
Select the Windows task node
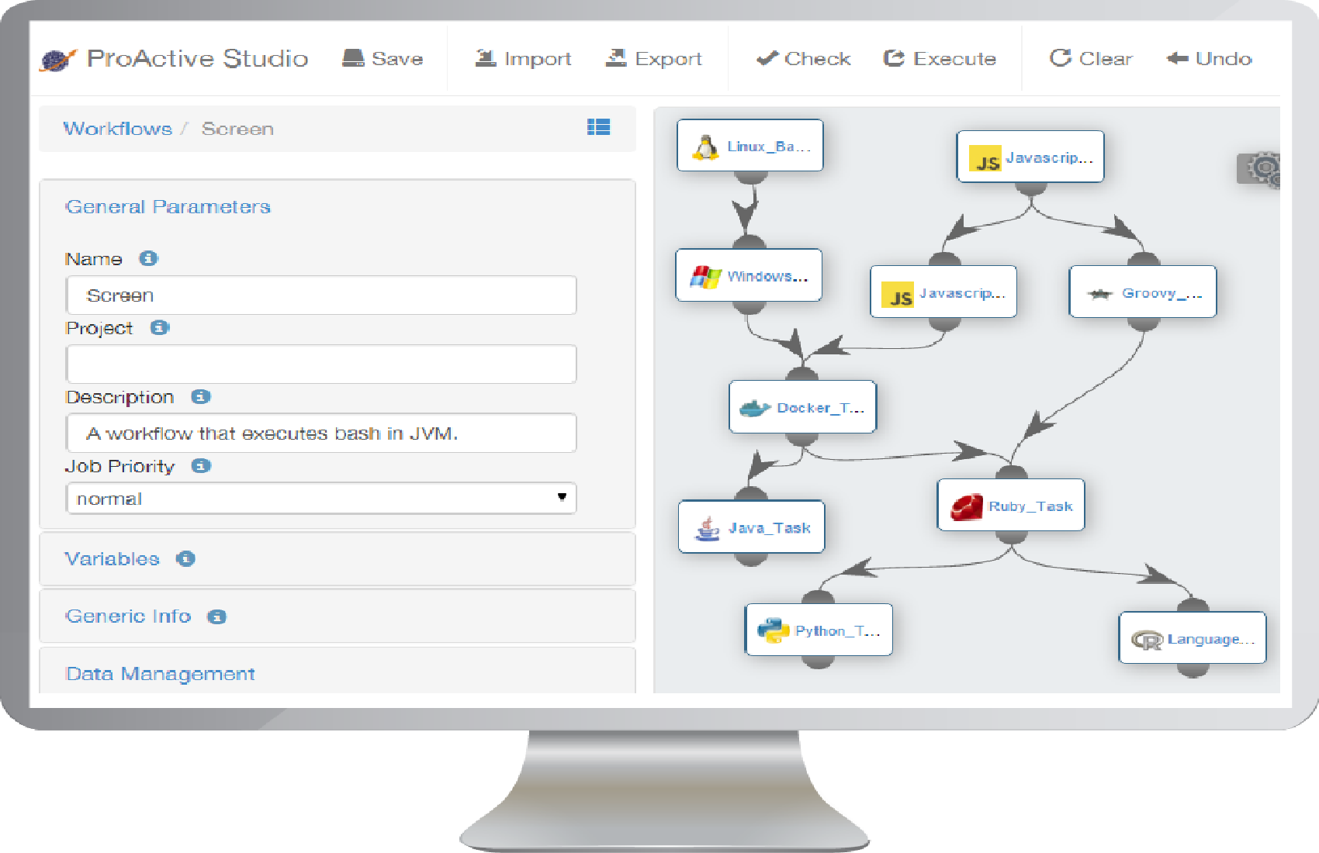[749, 275]
